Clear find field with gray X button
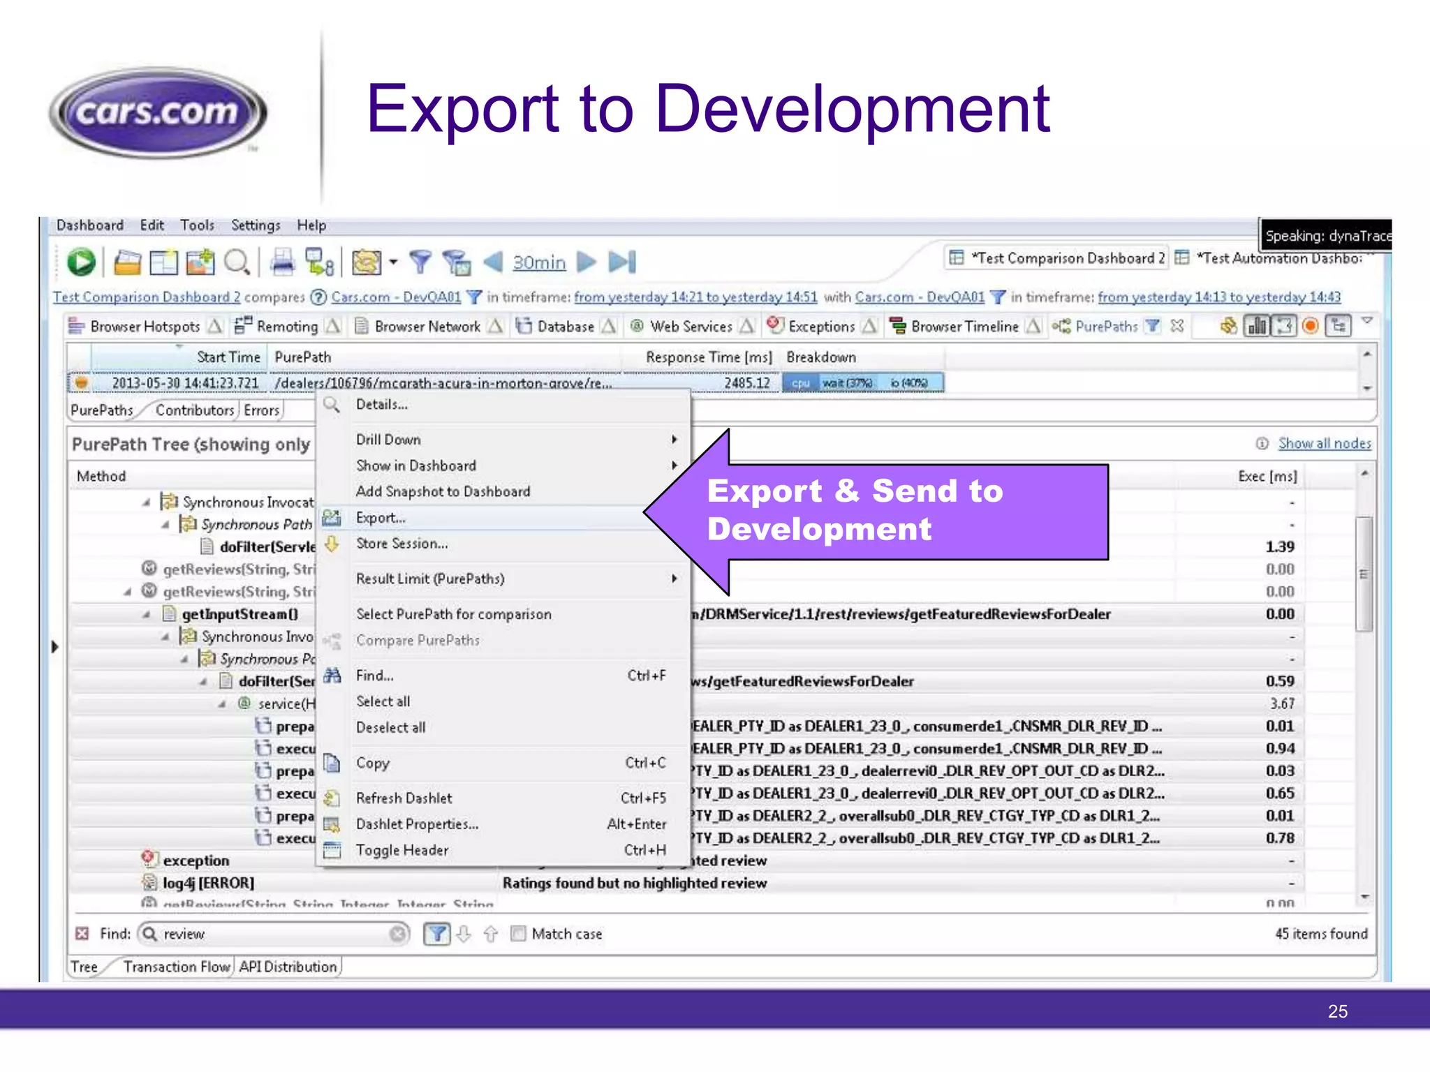This screenshot has height=1072, width=1430. (397, 934)
